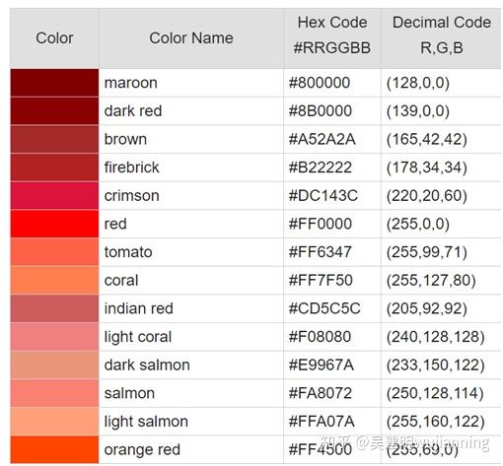The image size is (503, 466).
Task: Select the 'dark salmon' name cell
Action: (191, 366)
